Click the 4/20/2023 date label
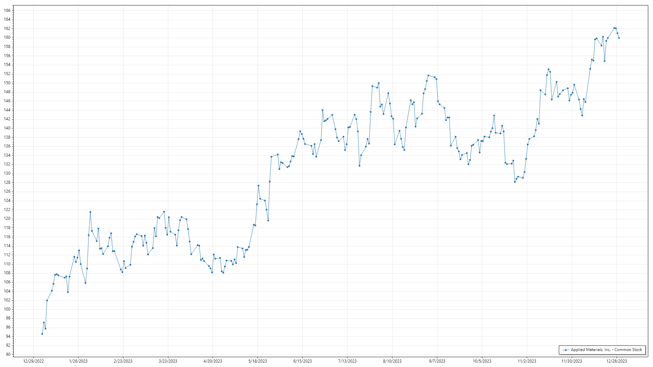 [213, 361]
